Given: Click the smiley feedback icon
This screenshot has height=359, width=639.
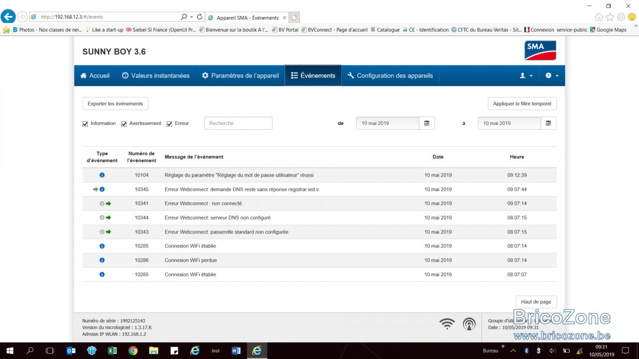Looking at the screenshot, I should (x=632, y=17).
